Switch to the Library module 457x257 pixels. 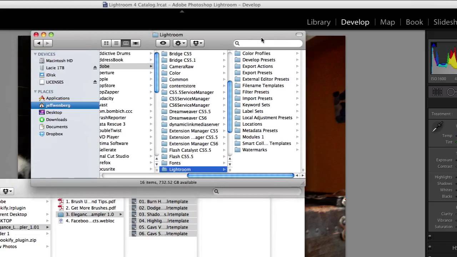[318, 22]
